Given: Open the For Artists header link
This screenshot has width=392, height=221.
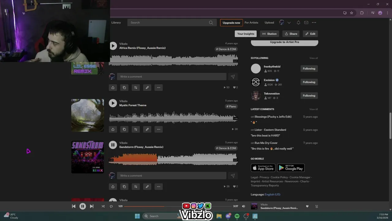Looking at the screenshot, I should (251, 23).
